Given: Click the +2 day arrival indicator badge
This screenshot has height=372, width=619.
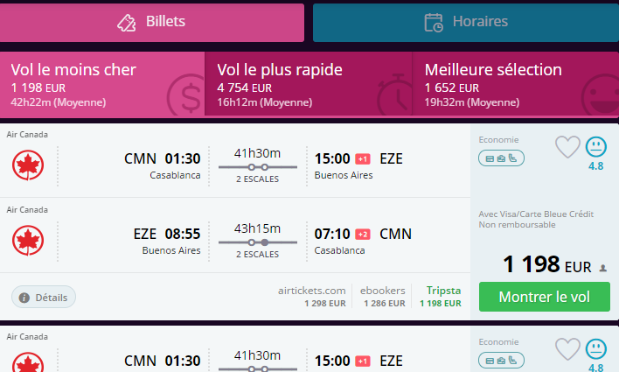Looking at the screenshot, I should [363, 235].
